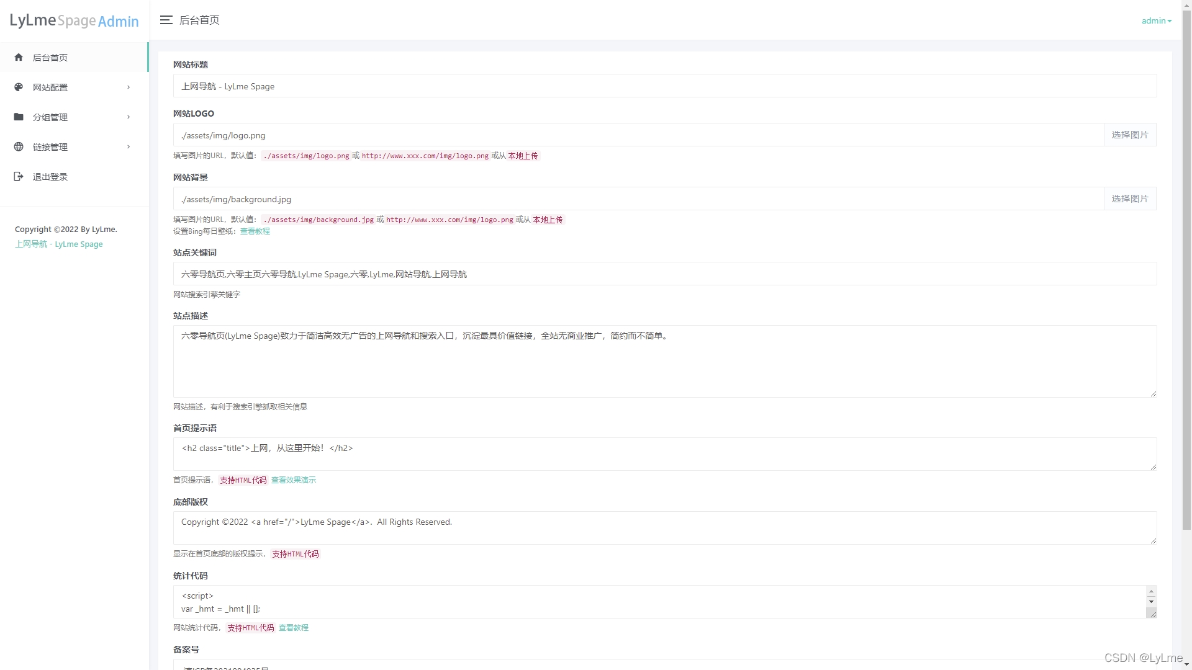Screen dimensions: 1192x670
Task: Click into the 站点关键词 input field
Action: [x=664, y=274]
